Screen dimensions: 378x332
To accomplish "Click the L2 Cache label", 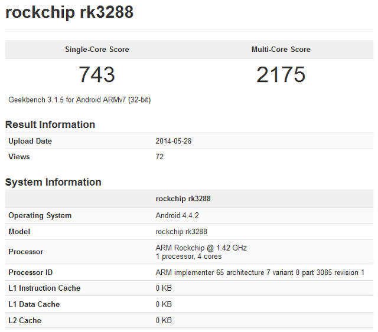I will [x=25, y=320].
